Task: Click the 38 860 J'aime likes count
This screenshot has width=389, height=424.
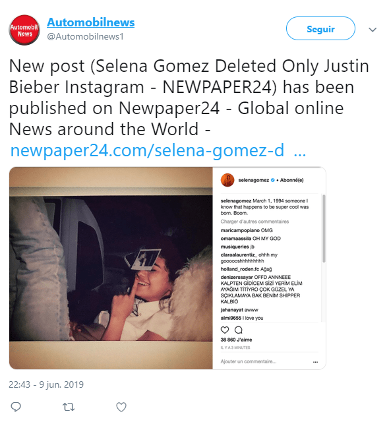Action: tap(236, 340)
